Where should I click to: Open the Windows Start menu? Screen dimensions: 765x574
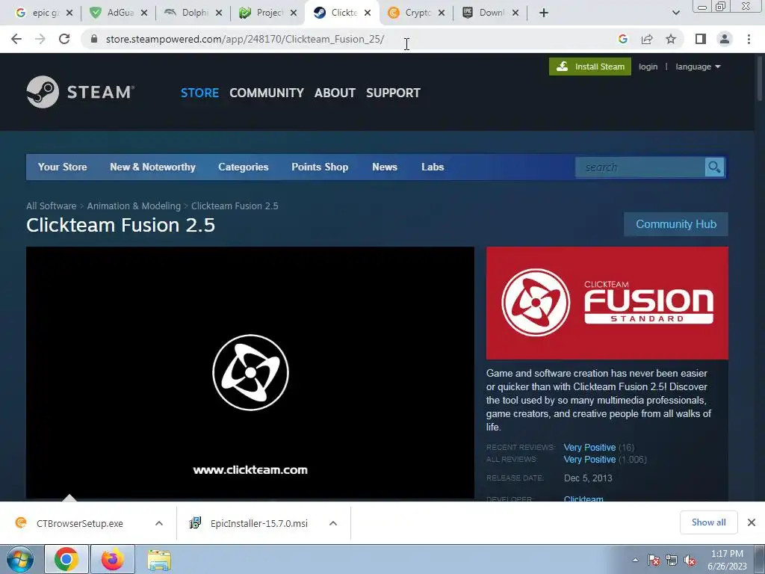point(19,559)
